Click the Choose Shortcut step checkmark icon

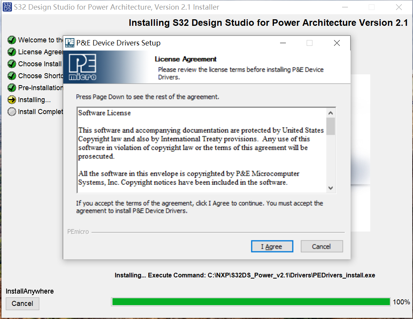12,76
